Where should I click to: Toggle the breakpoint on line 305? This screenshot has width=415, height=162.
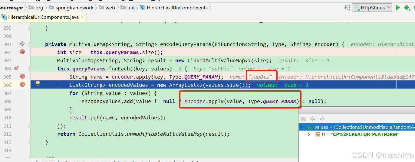coord(22,76)
